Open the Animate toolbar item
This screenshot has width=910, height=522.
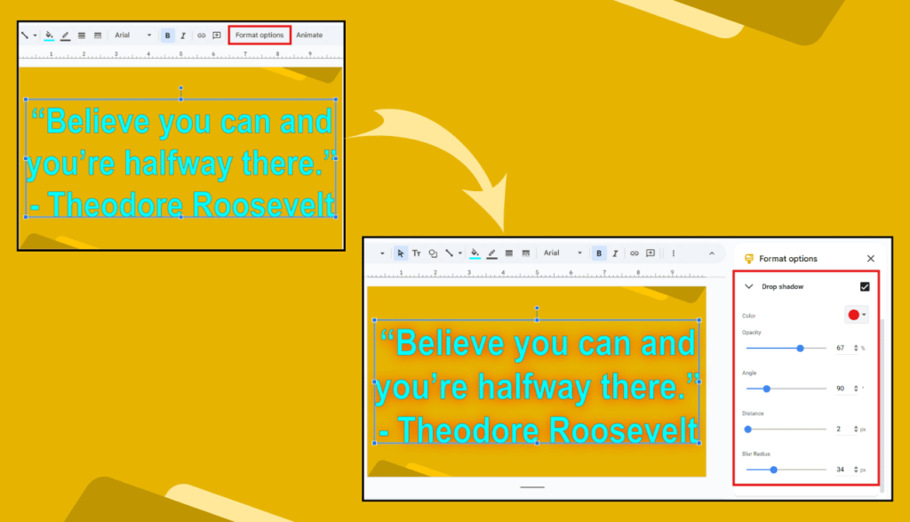[309, 36]
